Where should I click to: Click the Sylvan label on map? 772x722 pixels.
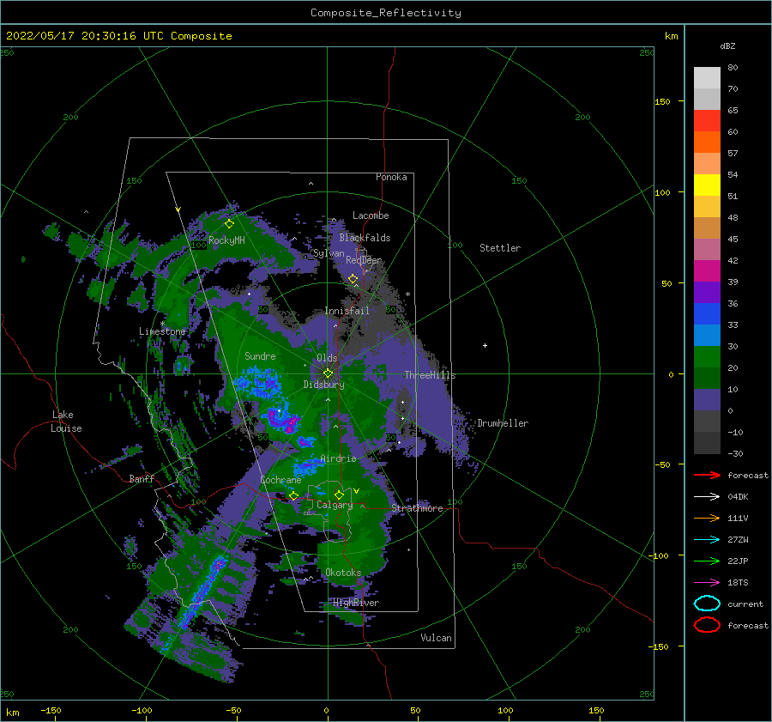point(329,253)
